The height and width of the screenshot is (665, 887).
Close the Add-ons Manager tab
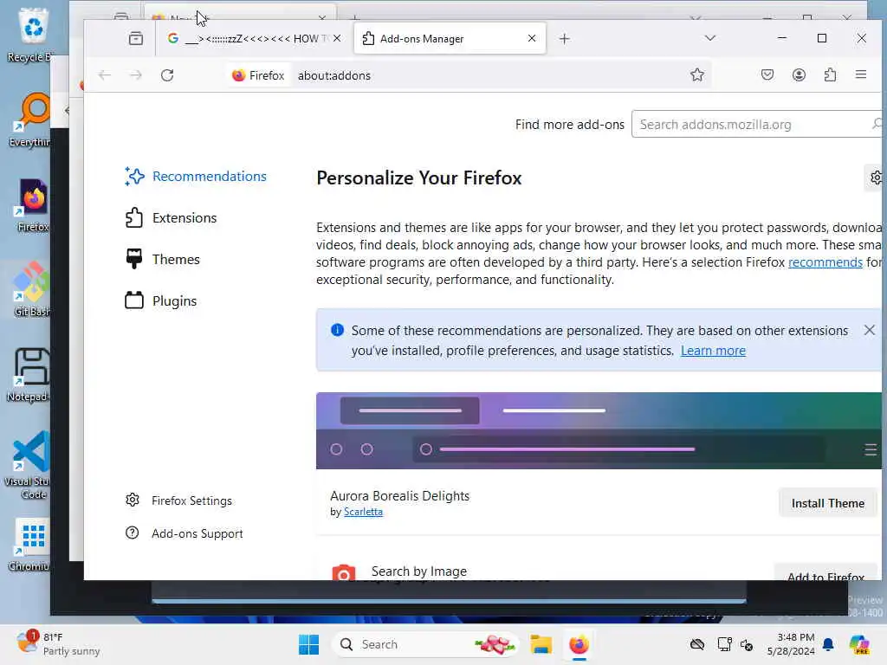coord(532,38)
